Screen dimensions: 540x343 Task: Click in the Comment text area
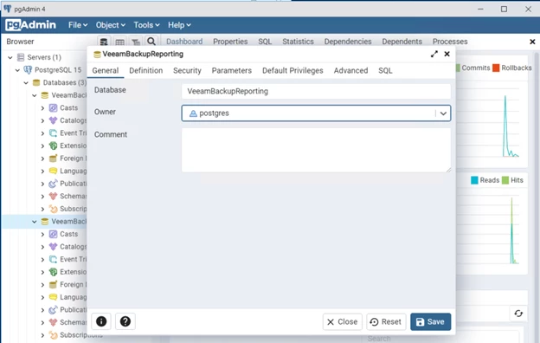[x=316, y=150]
